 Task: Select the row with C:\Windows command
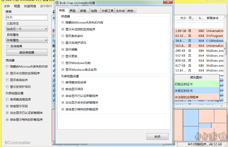tap(199, 41)
